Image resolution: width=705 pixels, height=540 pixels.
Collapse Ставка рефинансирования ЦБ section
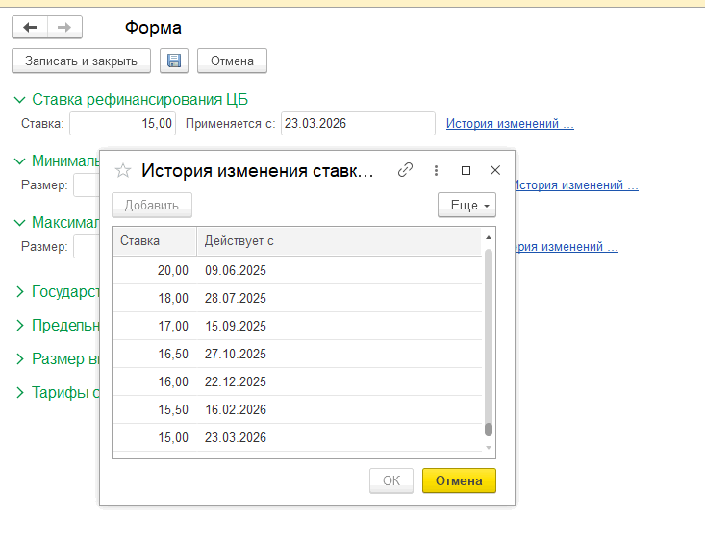20,100
